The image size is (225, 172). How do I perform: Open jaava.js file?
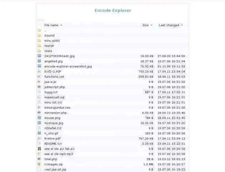click(x=50, y=82)
